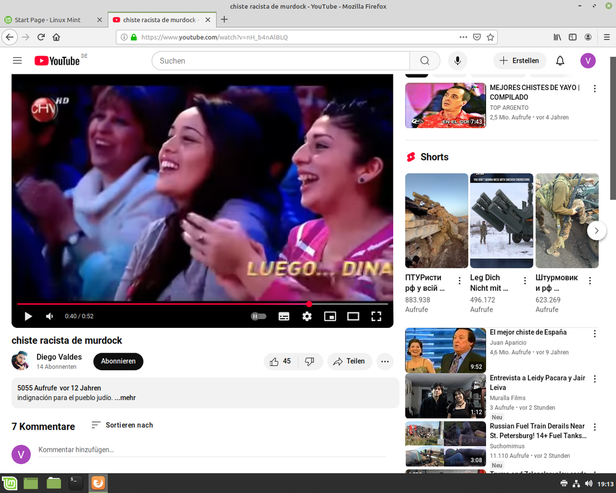616x493 pixels.
Task: Open Diego Valdes channel avatar
Action: click(21, 361)
